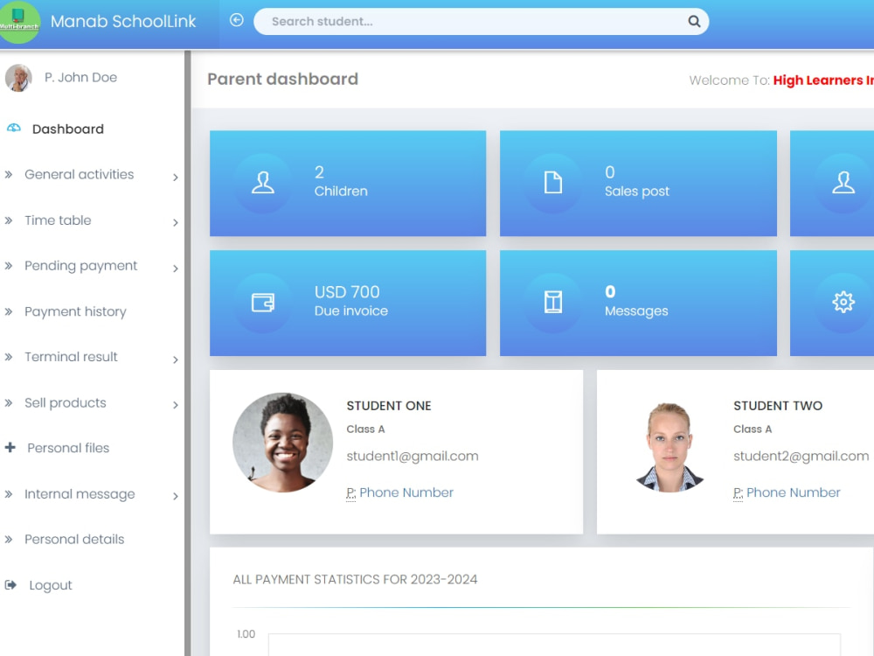Screen dimensions: 874x656
Task: Expand Terminal result submenu arrow
Action: [x=176, y=359]
